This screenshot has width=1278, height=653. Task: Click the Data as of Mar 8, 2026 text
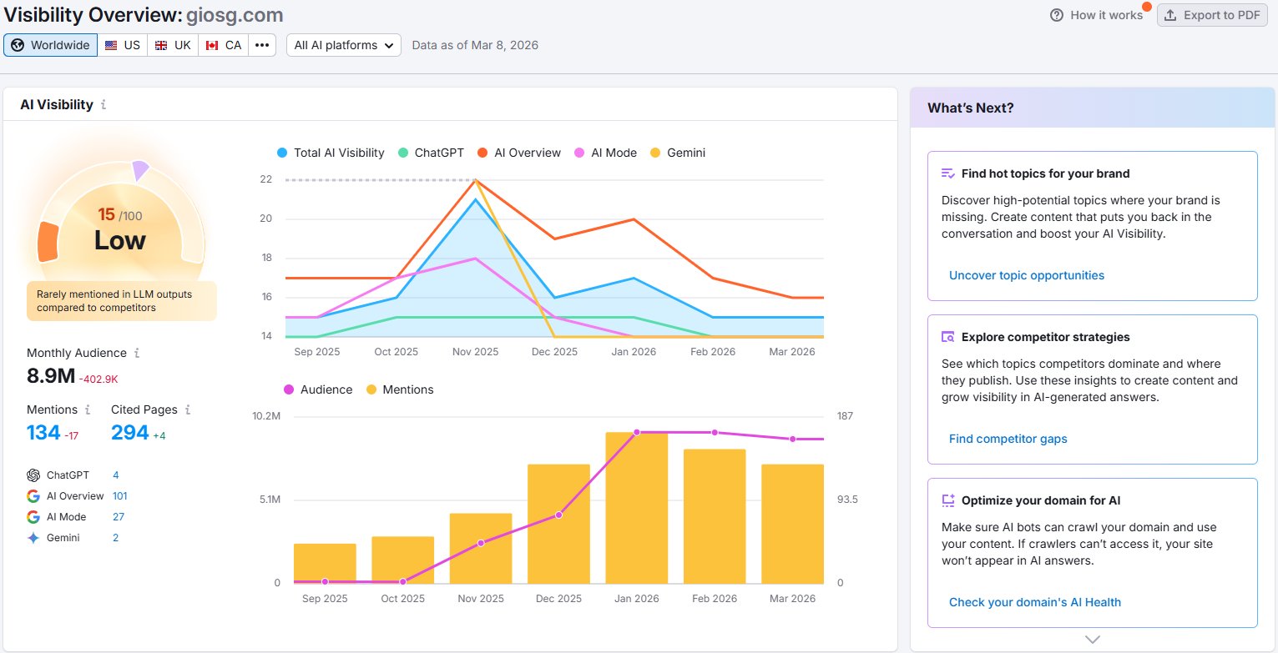coord(475,45)
